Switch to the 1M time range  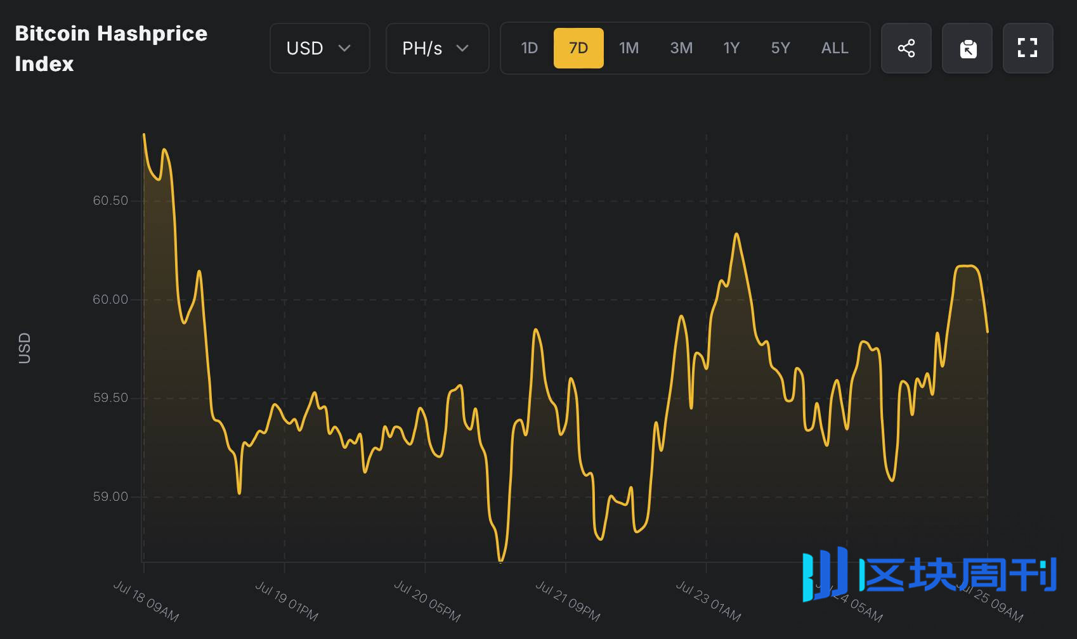coord(629,48)
